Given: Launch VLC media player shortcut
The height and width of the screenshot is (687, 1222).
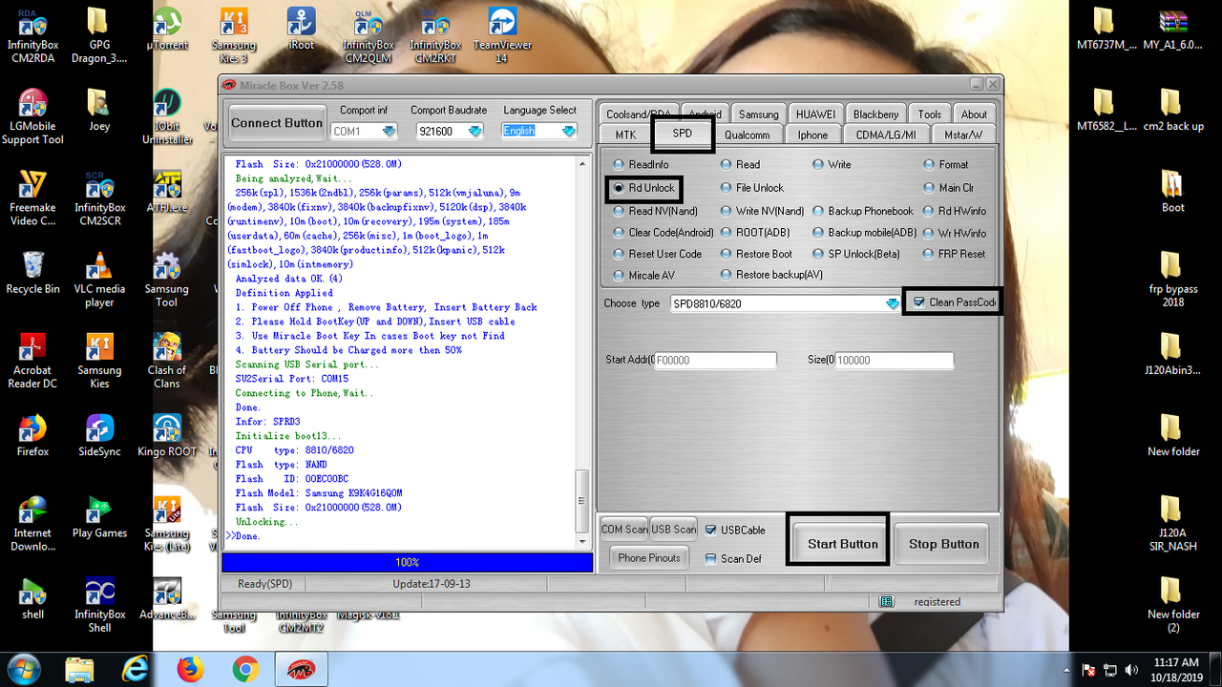Looking at the screenshot, I should [99, 280].
